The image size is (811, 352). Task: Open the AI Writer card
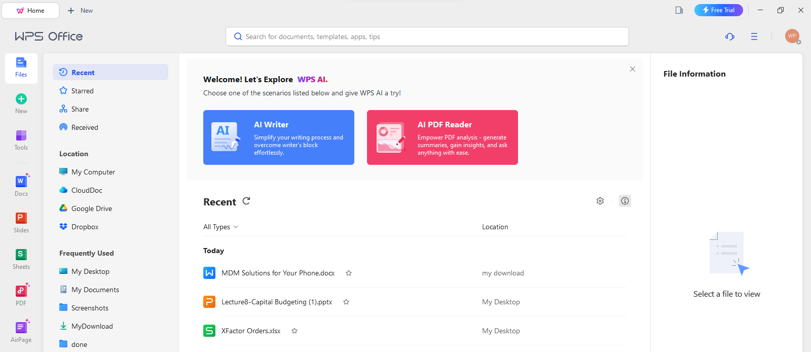(x=279, y=137)
